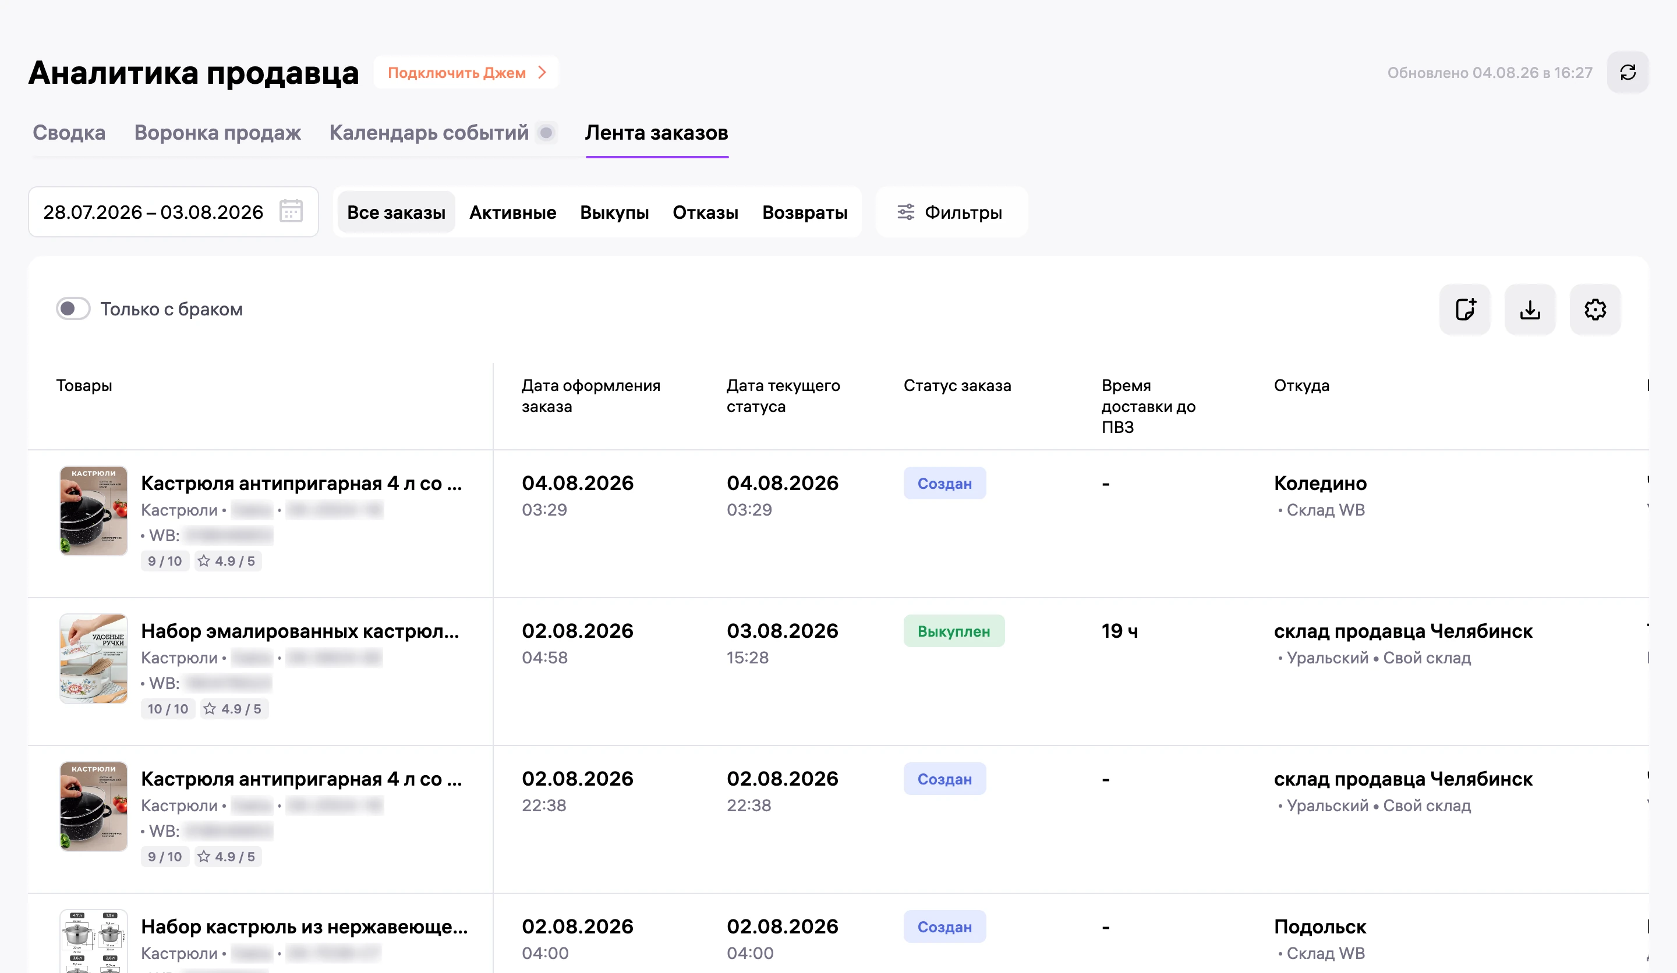Filter by Отказы
This screenshot has width=1677, height=973.
[706, 212]
